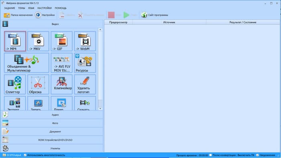Viewport: 281px width, 158px height.
Task: Open the Запись screen recorder tile
Action: 39,103
